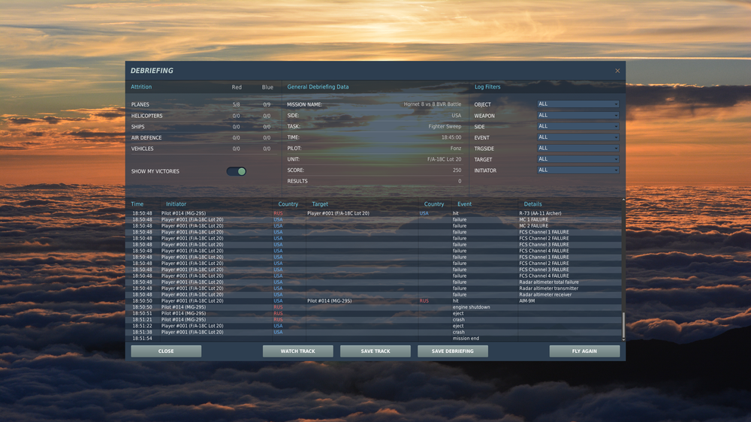This screenshot has width=751, height=422.
Task: Open the EVENT filter dropdown
Action: coord(578,137)
